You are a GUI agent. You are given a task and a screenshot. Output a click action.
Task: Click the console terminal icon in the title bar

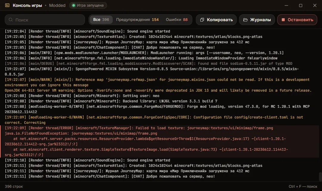(x=7, y=5)
